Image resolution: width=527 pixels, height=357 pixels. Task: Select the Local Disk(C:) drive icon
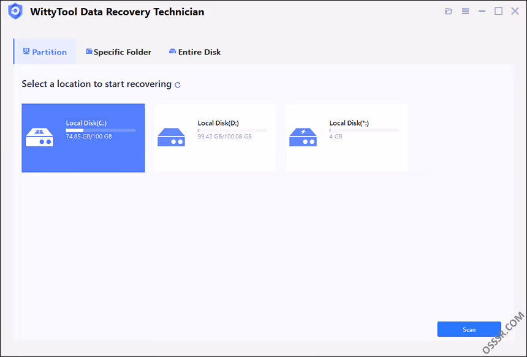coord(40,137)
